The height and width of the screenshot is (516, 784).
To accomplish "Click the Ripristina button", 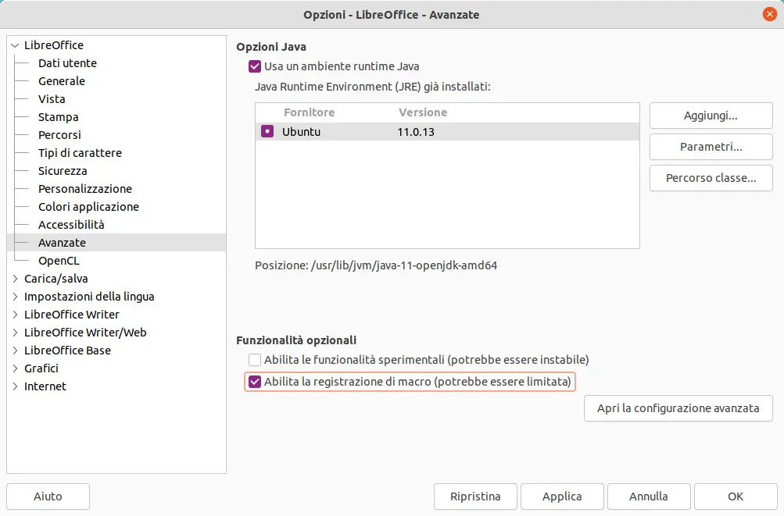I will tap(475, 496).
